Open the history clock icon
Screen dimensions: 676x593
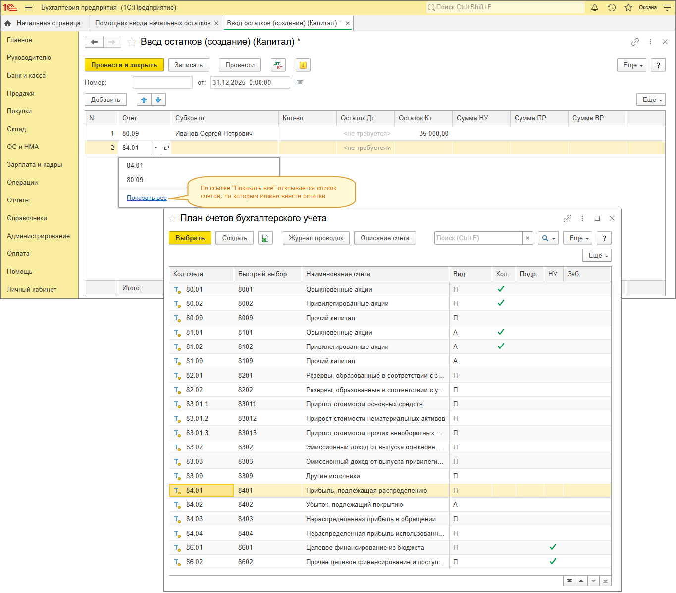(x=612, y=7)
